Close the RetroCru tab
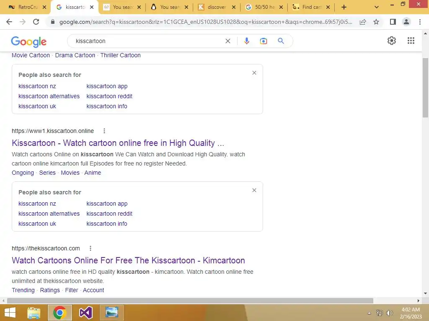Viewport: 429px width, 321px height. [44, 7]
